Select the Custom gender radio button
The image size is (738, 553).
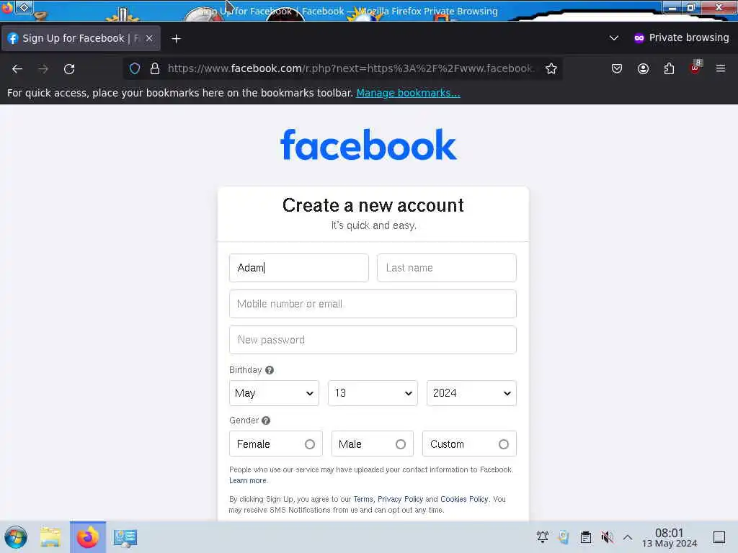[x=504, y=444]
